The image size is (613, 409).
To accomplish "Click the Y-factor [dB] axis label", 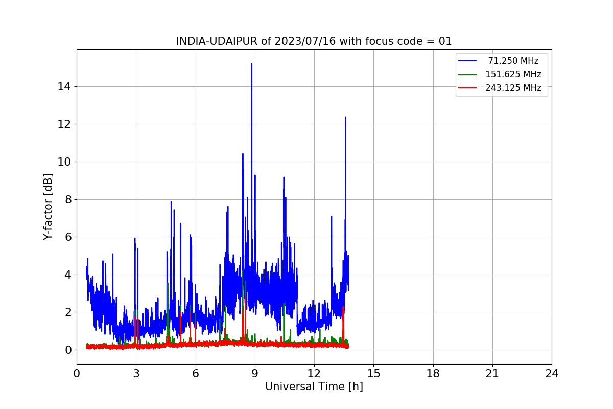I will (48, 207).
